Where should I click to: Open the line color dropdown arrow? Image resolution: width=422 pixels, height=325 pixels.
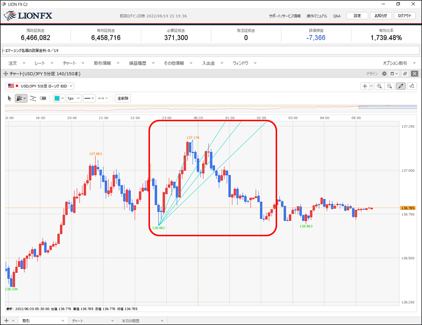click(x=62, y=98)
